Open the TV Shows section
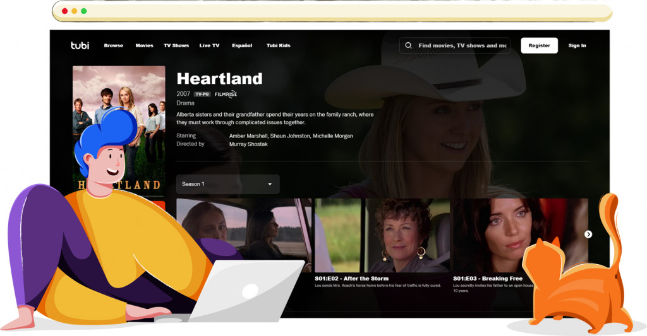Screen dimensions: 647x336 coord(176,46)
